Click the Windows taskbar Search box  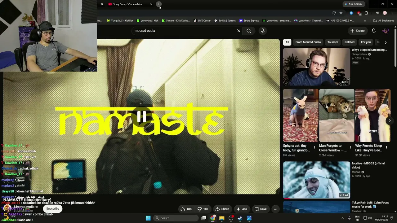[x=176, y=218]
